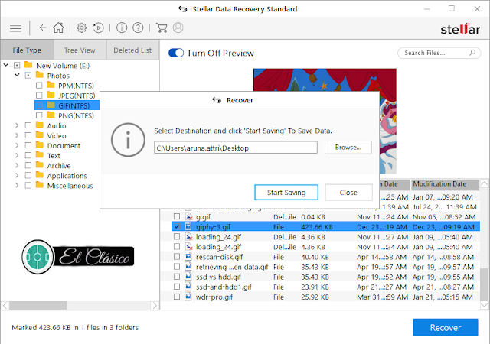490x344 pixels.
Task: Select the retrieving ...en data.gif row
Action: 325,267
